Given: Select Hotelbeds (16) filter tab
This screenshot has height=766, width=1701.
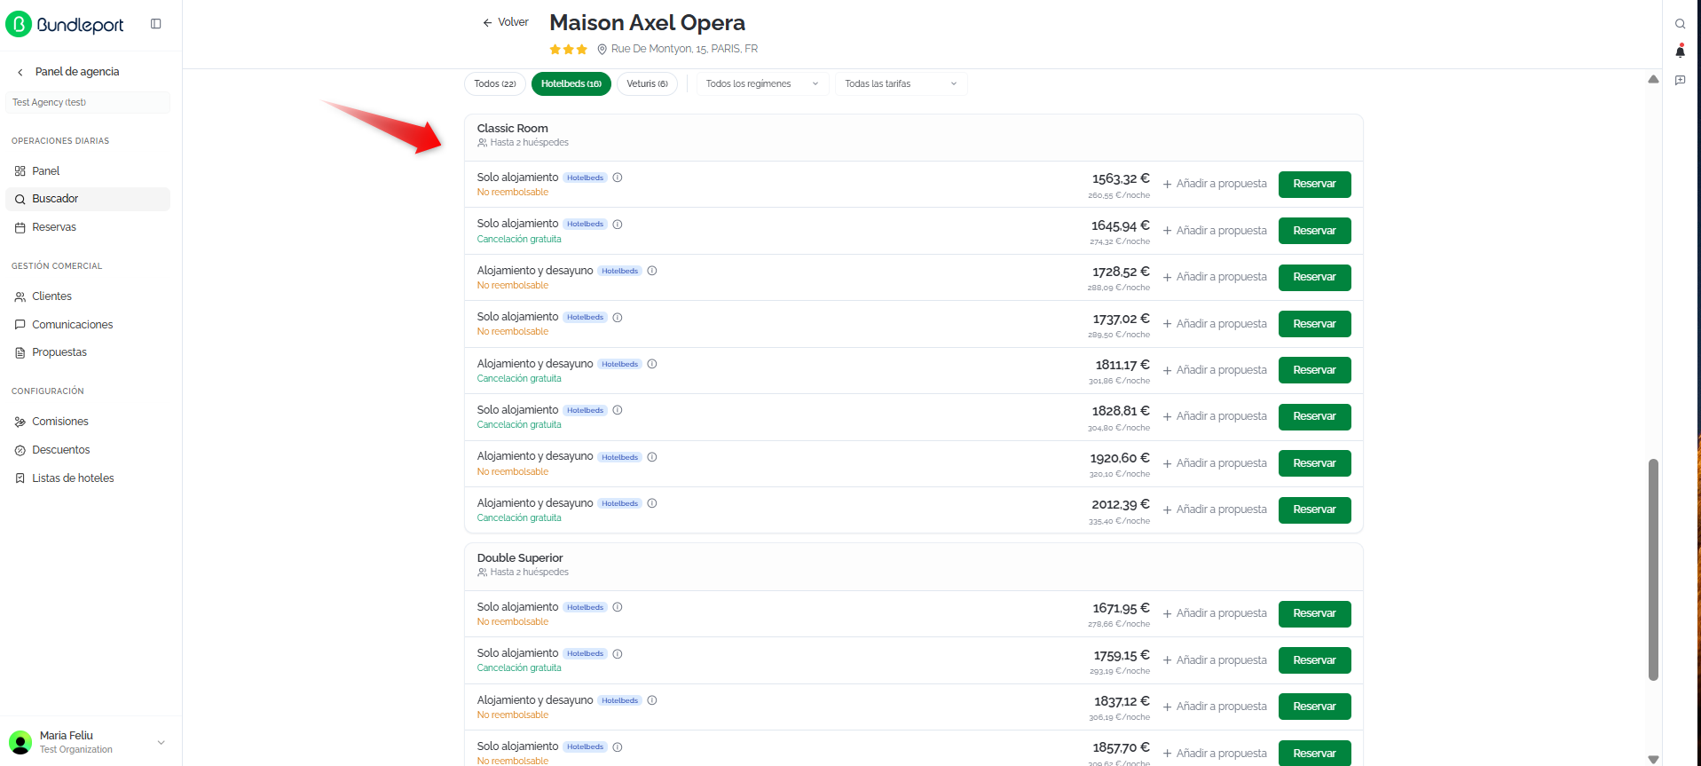Looking at the screenshot, I should click(571, 83).
